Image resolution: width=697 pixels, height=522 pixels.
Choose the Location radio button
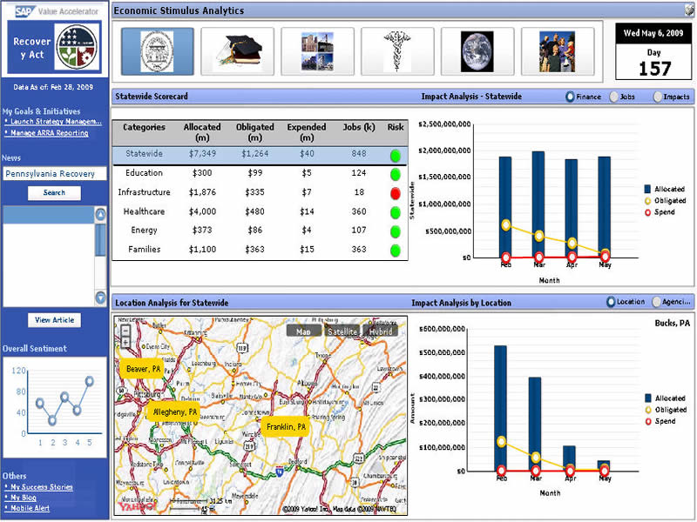click(611, 302)
